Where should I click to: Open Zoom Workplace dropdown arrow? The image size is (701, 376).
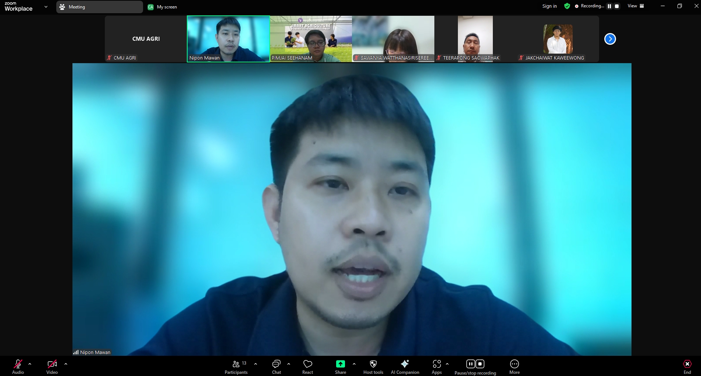tap(46, 7)
